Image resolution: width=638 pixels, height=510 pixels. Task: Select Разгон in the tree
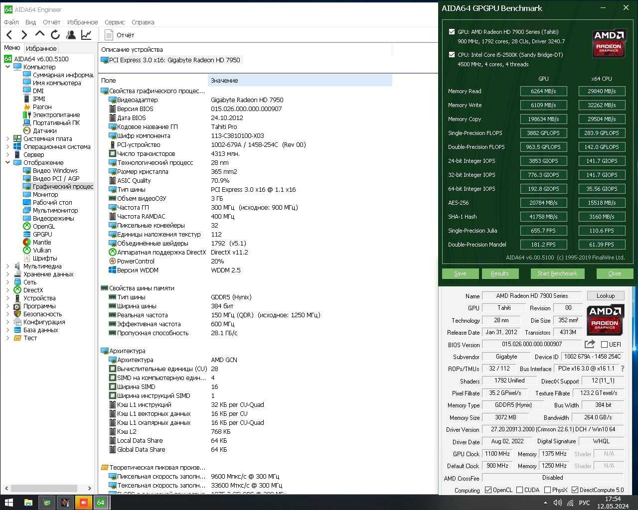[x=42, y=107]
